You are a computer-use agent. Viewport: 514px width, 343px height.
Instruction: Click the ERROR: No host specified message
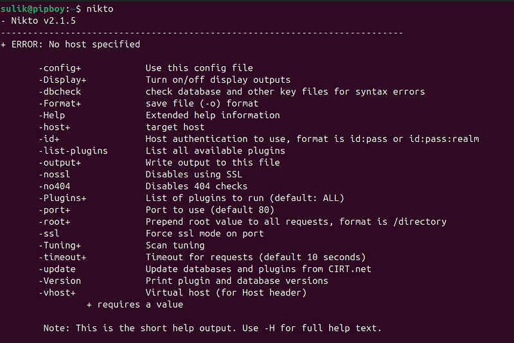pos(71,44)
